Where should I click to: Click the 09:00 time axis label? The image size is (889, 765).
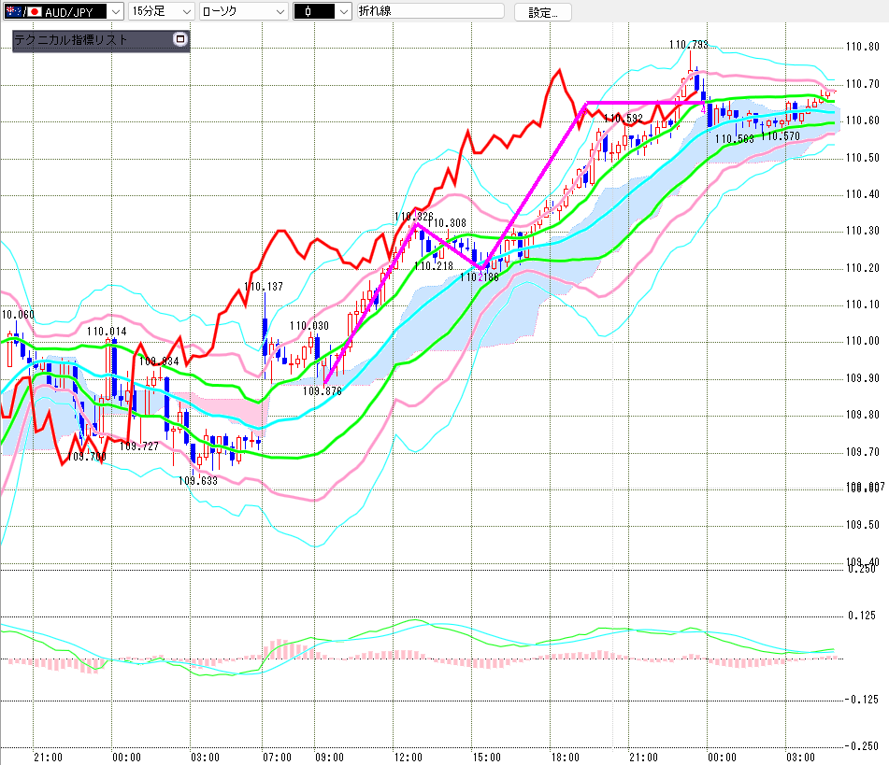[329, 758]
